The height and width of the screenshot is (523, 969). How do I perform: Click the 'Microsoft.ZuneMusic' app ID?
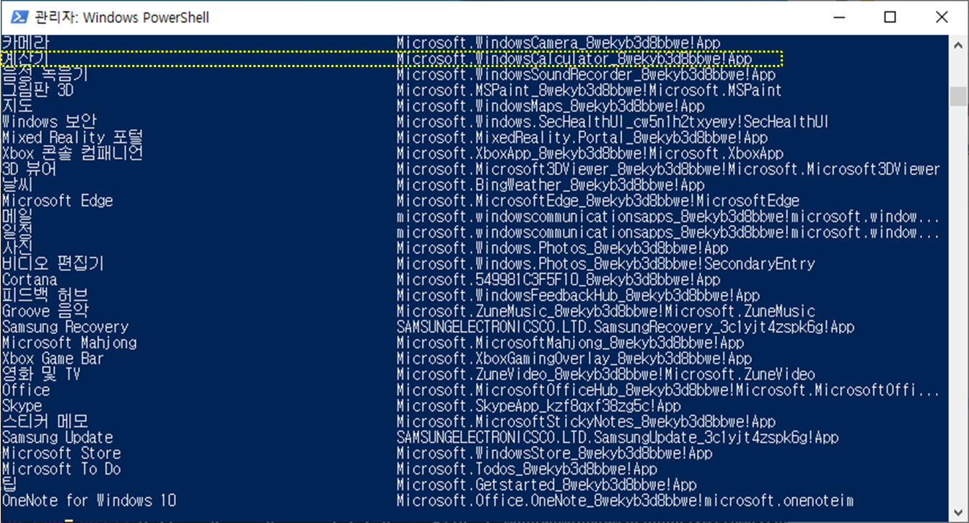click(606, 312)
